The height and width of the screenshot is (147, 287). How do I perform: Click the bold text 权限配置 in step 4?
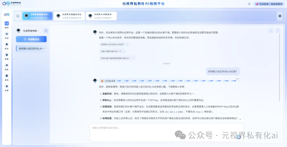click(107, 118)
